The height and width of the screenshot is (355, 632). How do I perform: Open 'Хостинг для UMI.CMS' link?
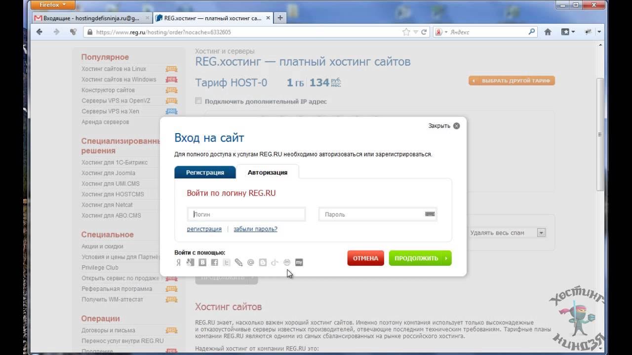click(x=111, y=183)
